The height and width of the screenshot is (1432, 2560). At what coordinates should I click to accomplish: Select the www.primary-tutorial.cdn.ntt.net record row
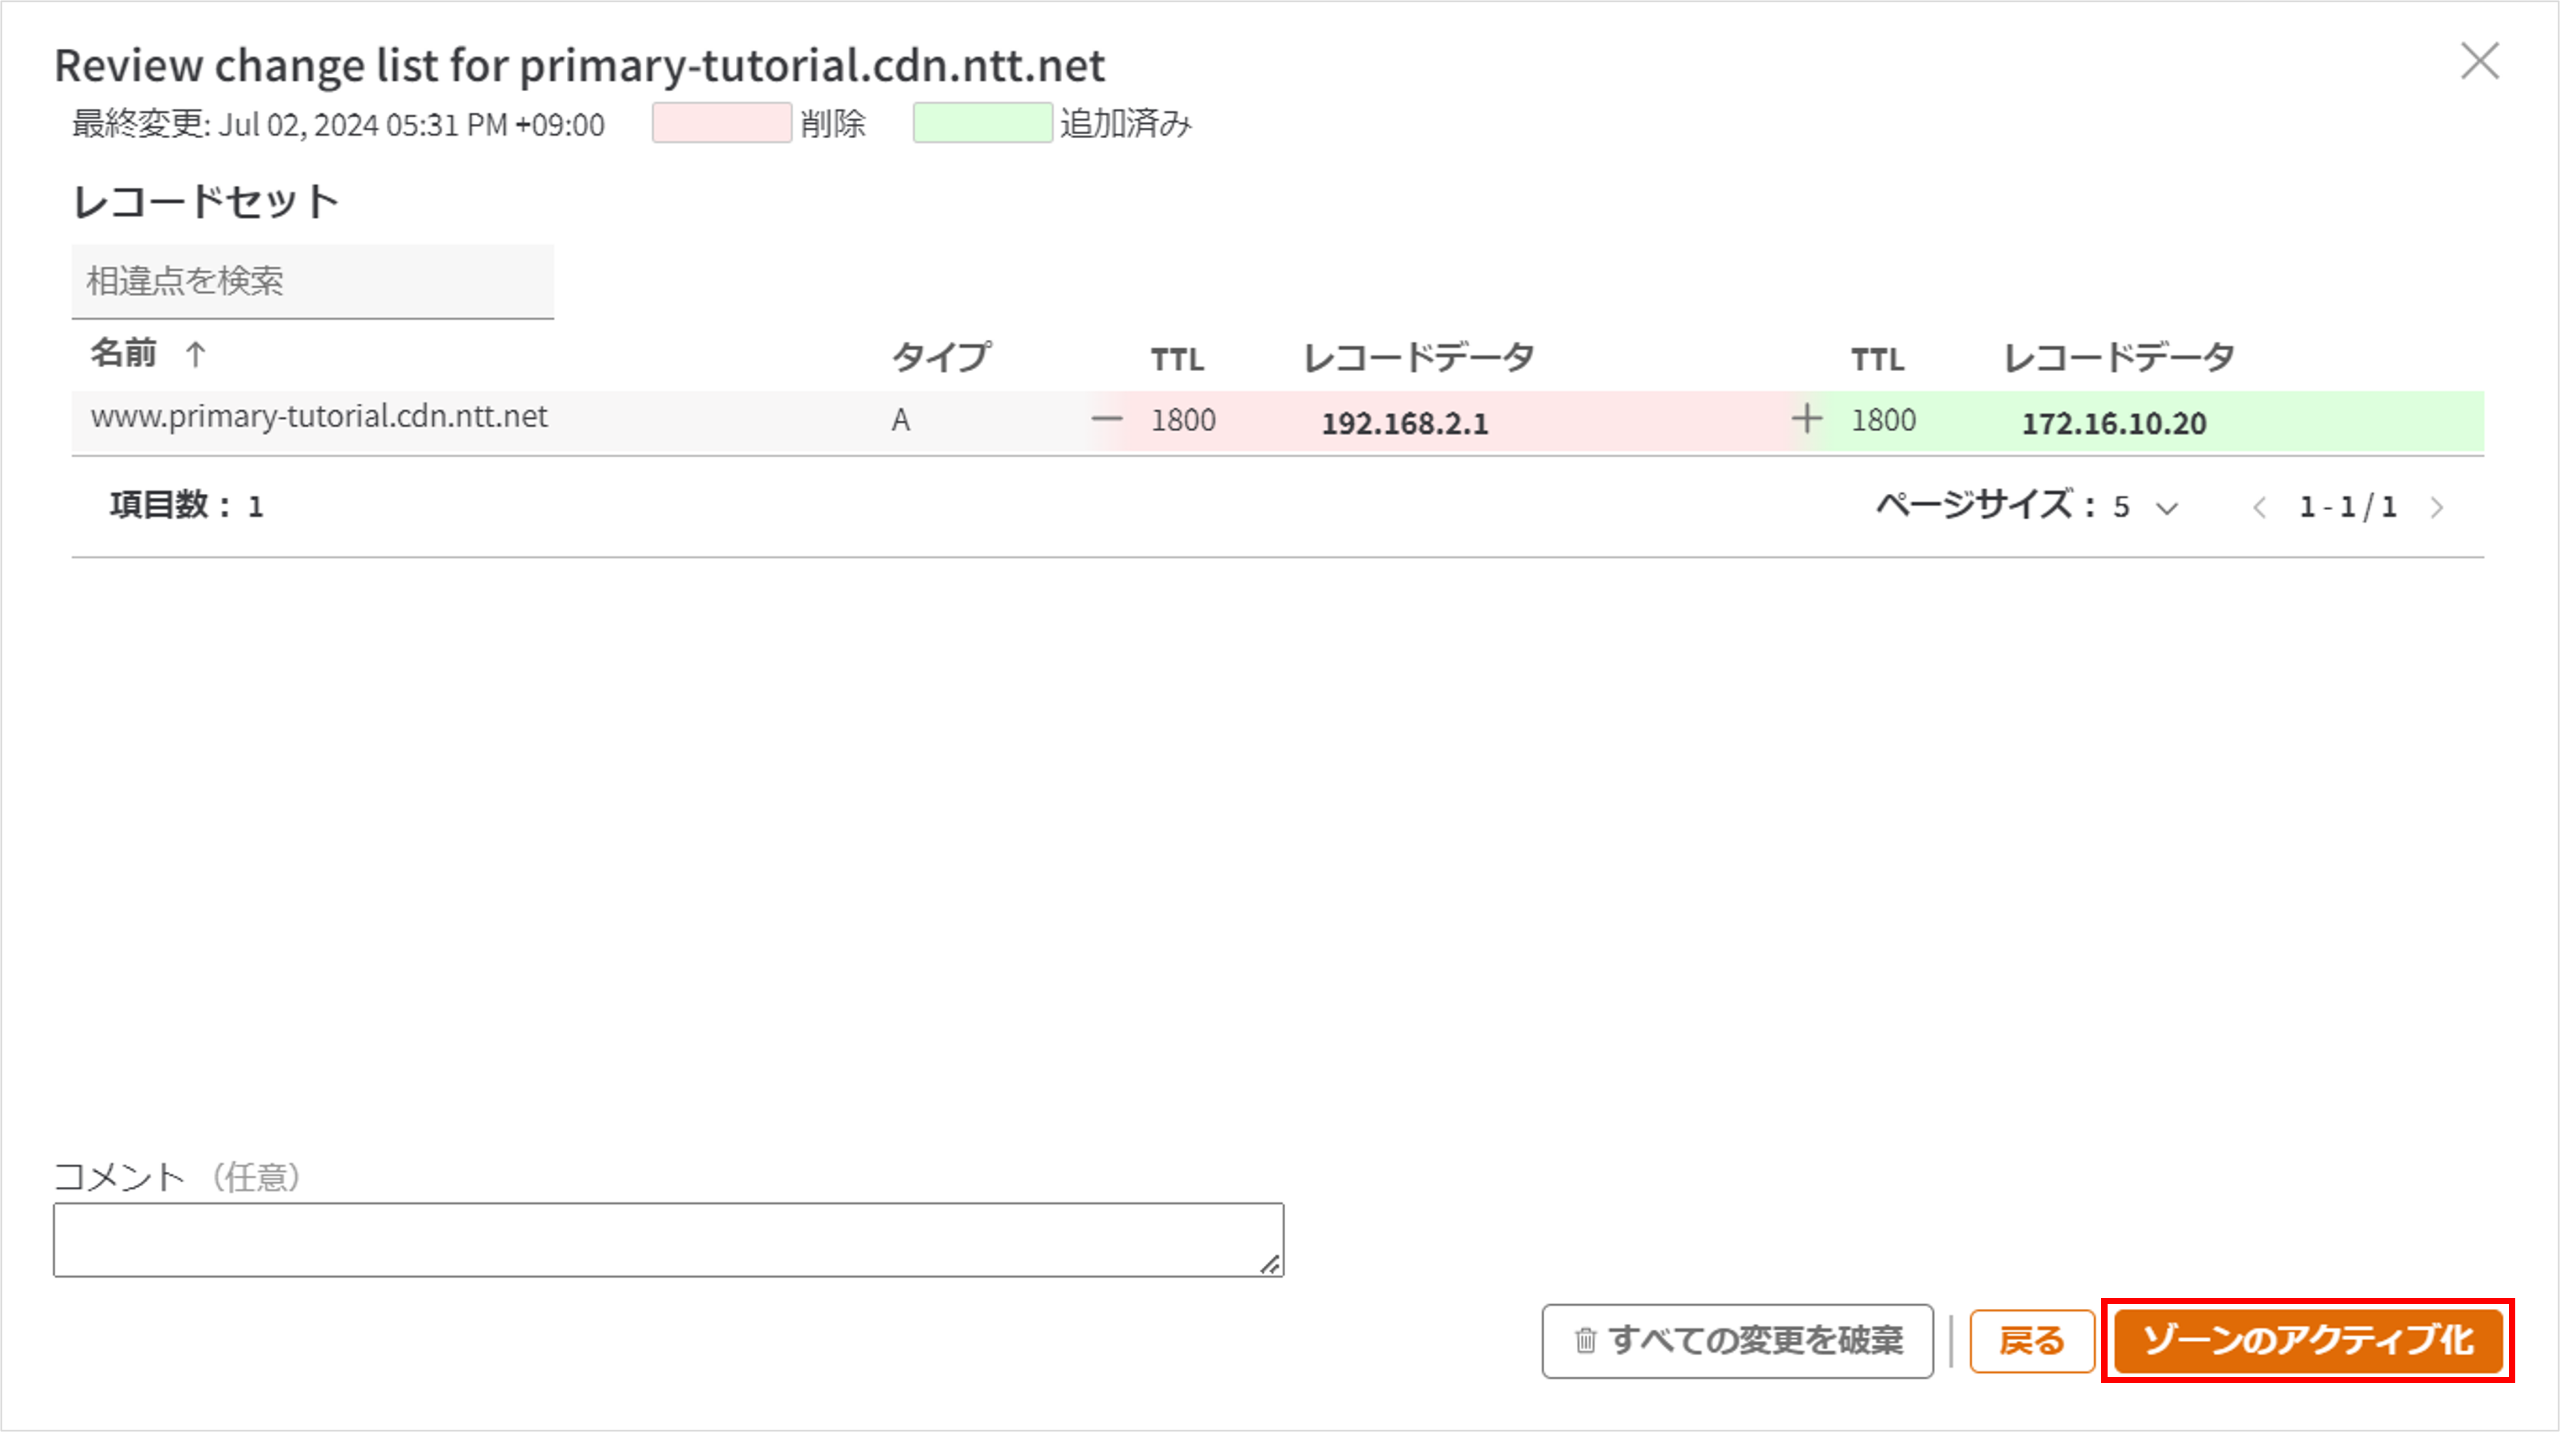coord(319,417)
